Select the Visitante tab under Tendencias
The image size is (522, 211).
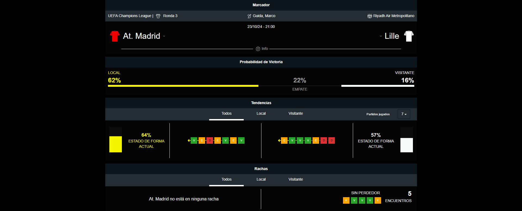tap(295, 114)
